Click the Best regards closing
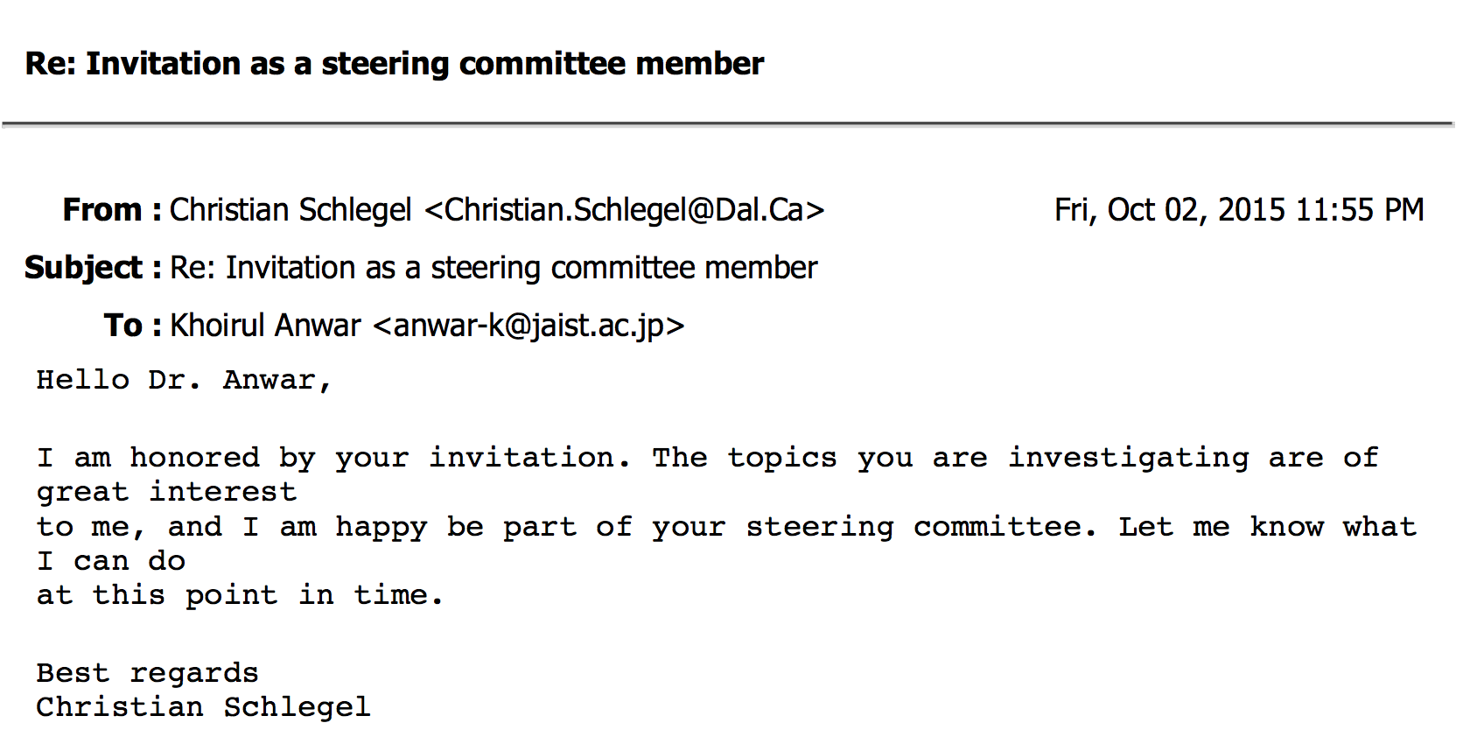This screenshot has height=744, width=1477. point(147,674)
